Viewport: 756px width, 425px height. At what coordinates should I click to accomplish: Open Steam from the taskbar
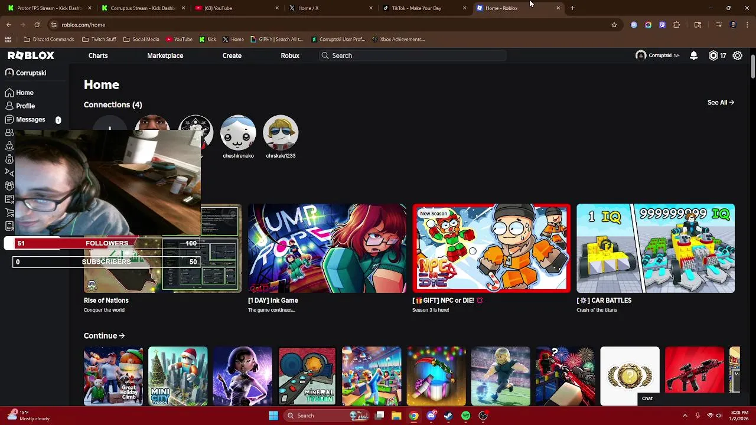(x=448, y=416)
